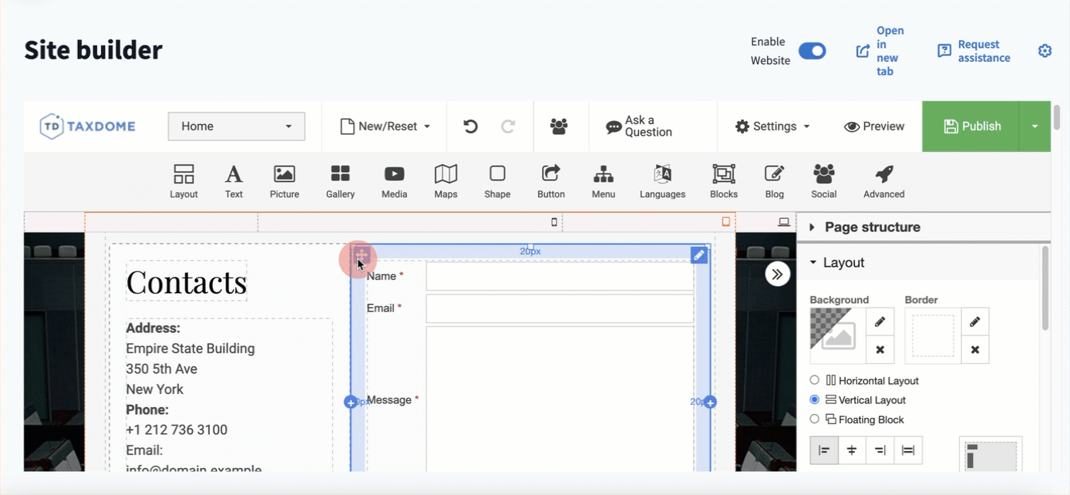Open the Gallery tool

pyautogui.click(x=340, y=181)
